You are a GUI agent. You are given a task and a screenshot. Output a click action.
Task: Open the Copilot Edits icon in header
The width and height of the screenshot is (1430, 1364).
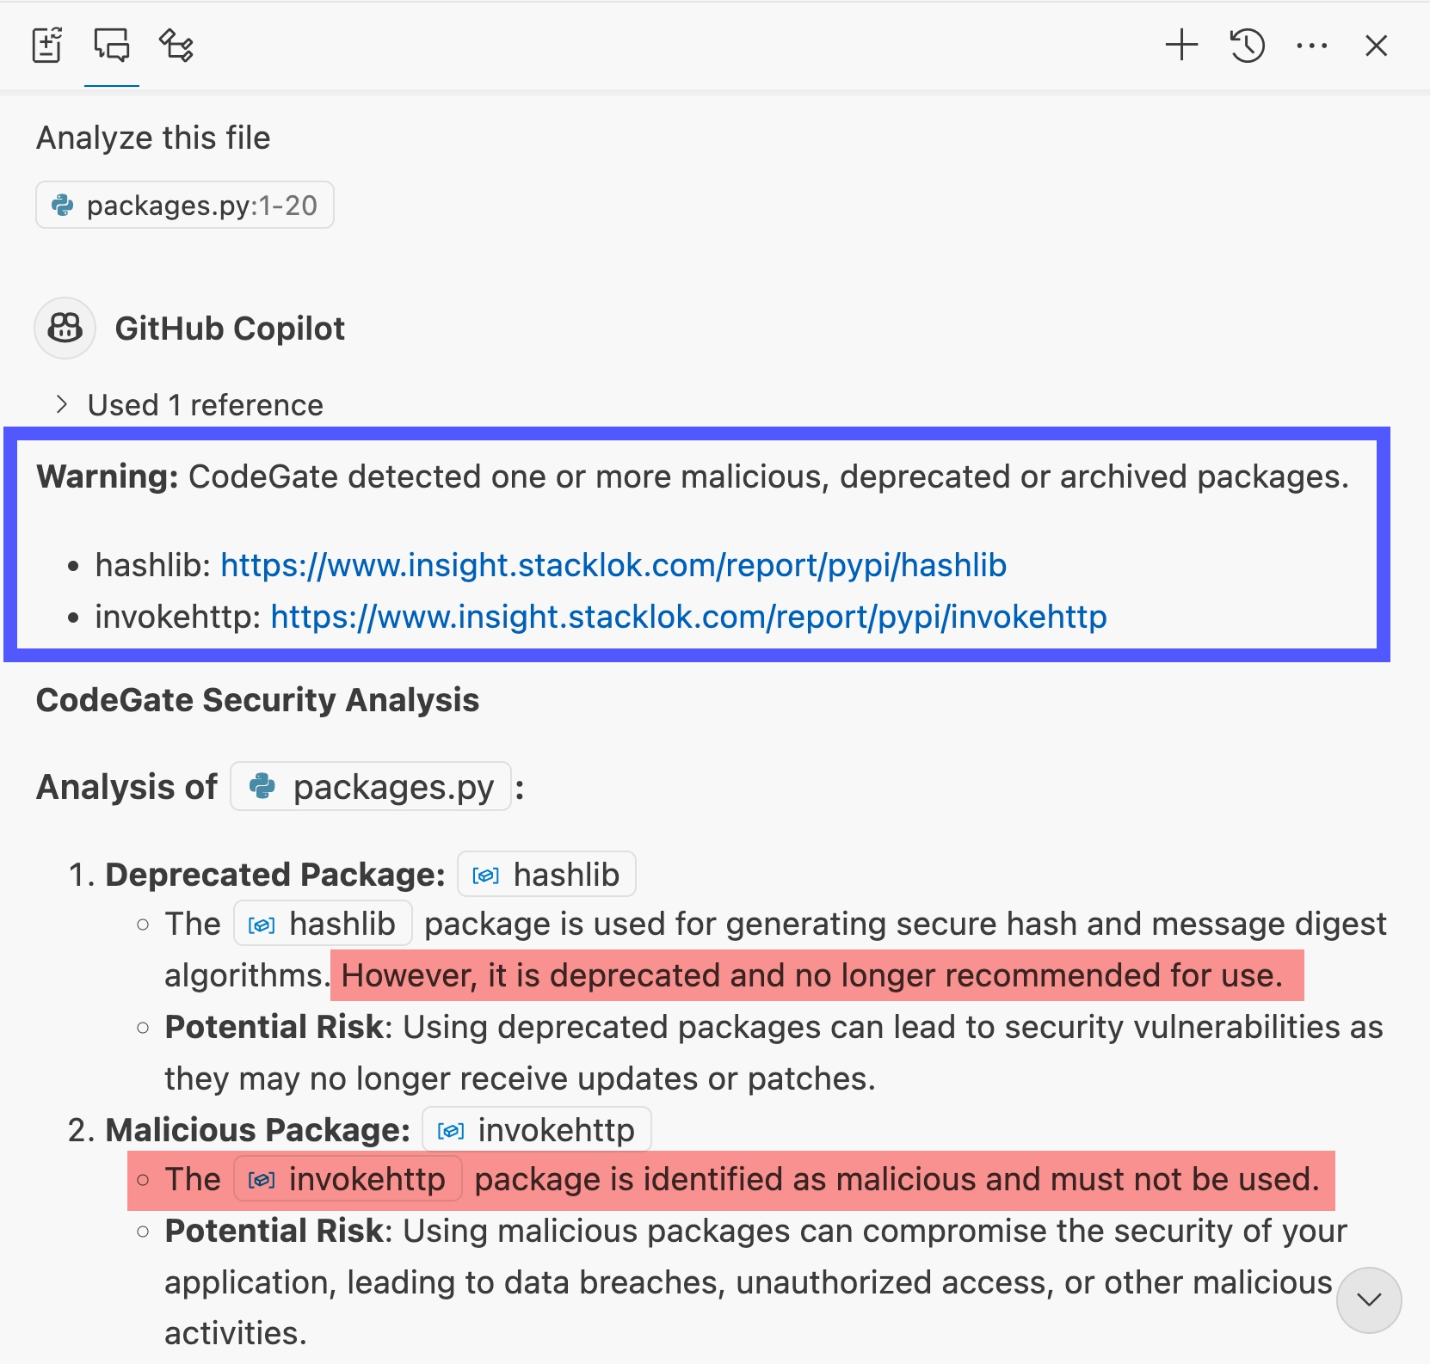(x=47, y=46)
